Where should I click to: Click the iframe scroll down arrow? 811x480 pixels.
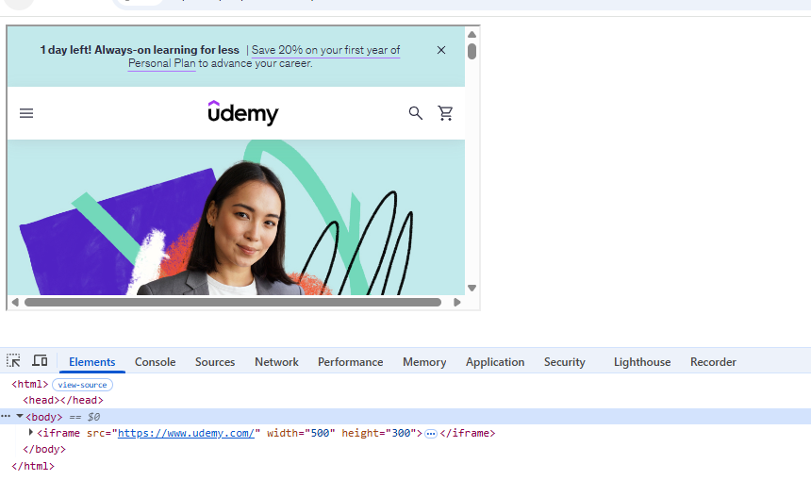tap(472, 289)
